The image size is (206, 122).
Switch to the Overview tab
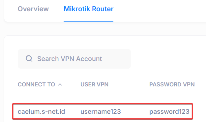(x=33, y=9)
